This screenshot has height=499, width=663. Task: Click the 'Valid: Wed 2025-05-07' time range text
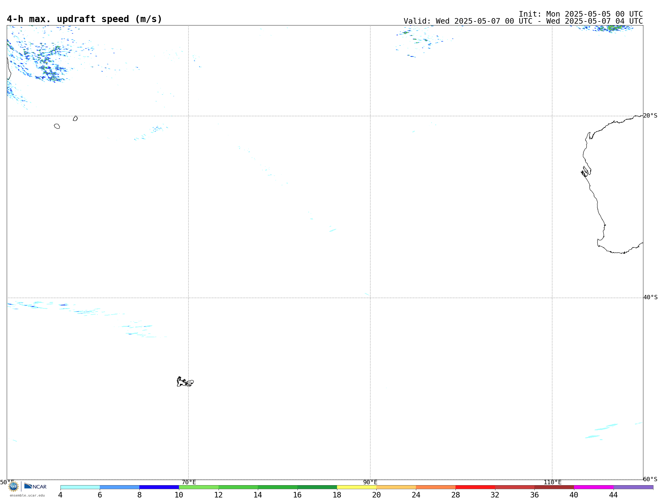point(523,21)
